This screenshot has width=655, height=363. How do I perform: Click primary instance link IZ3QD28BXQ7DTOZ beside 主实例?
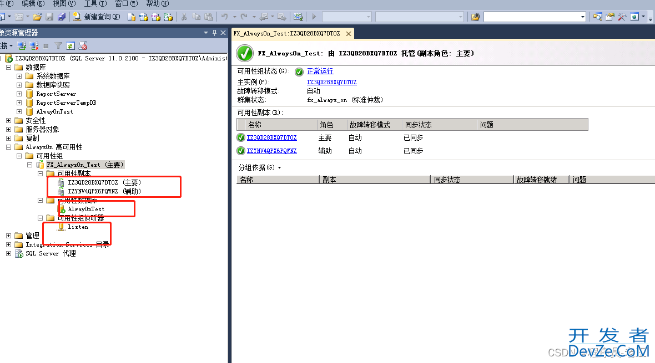pos(332,82)
